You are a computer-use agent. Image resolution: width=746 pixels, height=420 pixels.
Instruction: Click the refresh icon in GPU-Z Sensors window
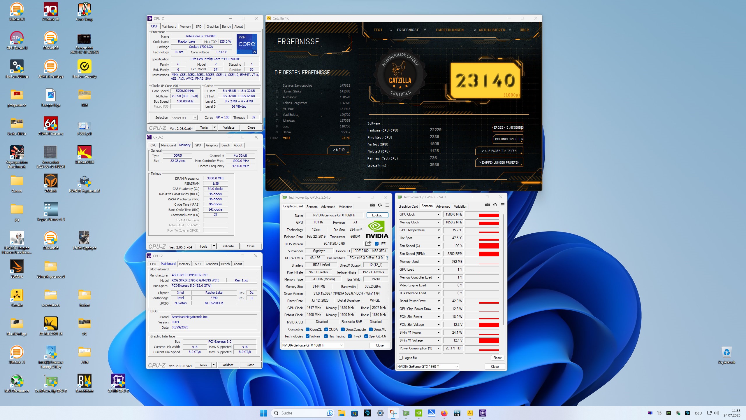[x=495, y=205]
